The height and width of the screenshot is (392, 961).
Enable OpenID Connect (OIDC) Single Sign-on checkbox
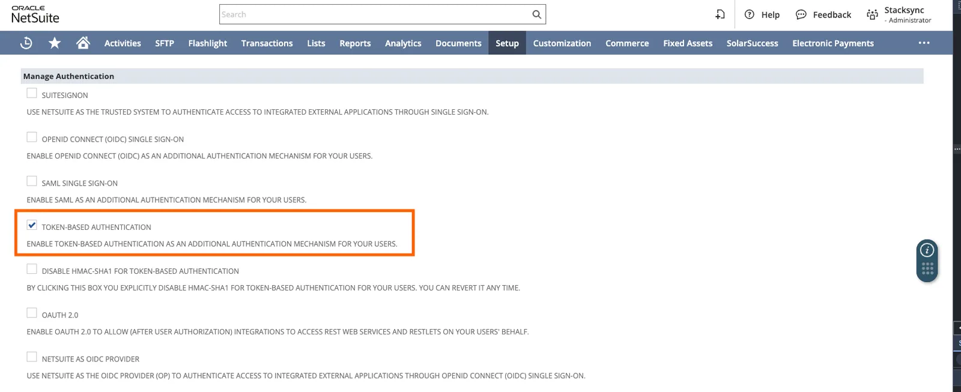(32, 137)
